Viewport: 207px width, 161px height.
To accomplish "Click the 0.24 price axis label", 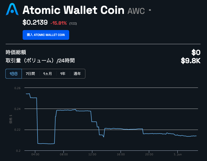I will [18, 109].
